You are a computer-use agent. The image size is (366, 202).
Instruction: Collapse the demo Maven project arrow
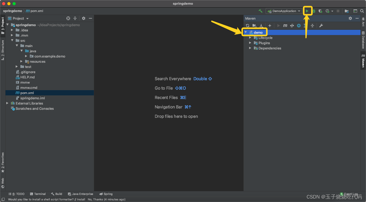[x=245, y=32]
